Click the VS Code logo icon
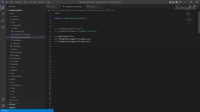 (2, 2)
